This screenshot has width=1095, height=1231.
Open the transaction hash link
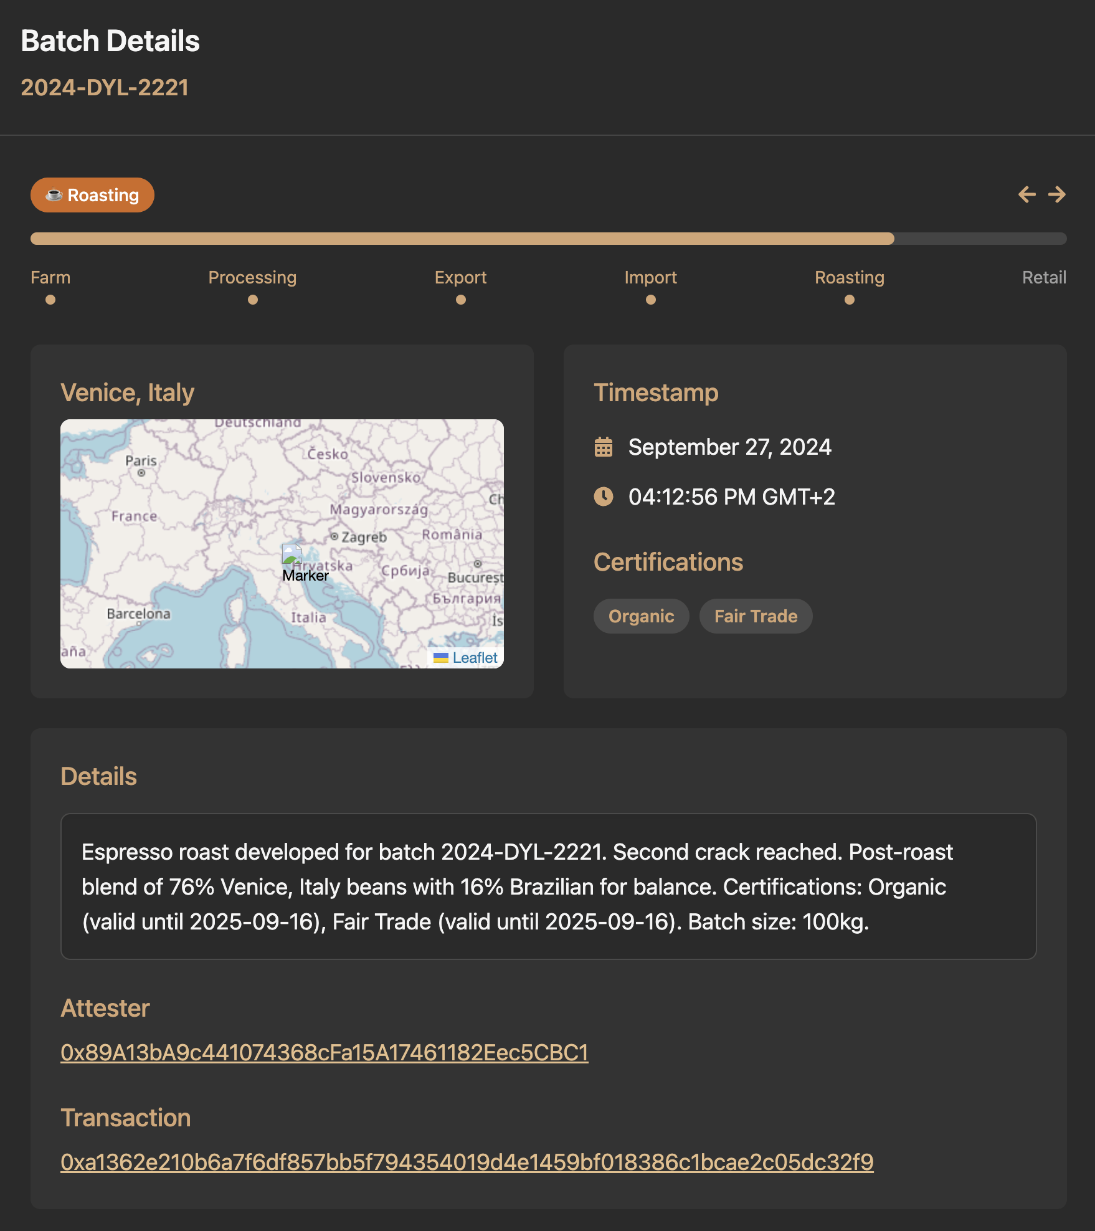coord(467,1162)
